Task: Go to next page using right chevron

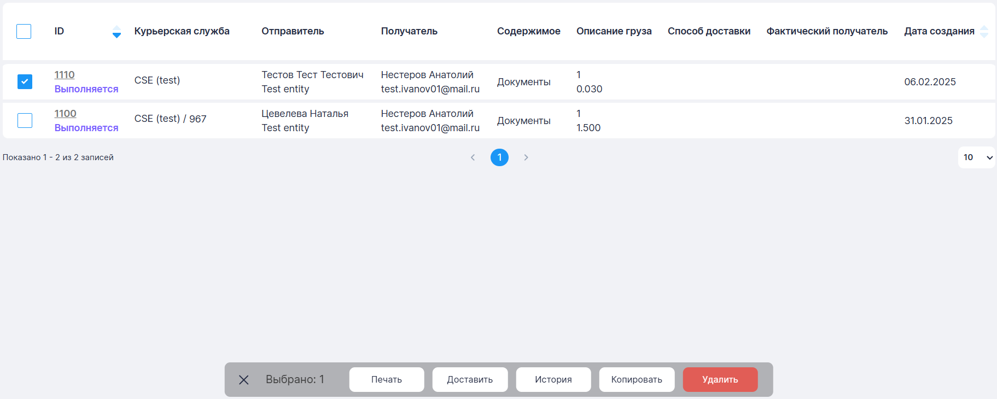Action: pyautogui.click(x=526, y=157)
